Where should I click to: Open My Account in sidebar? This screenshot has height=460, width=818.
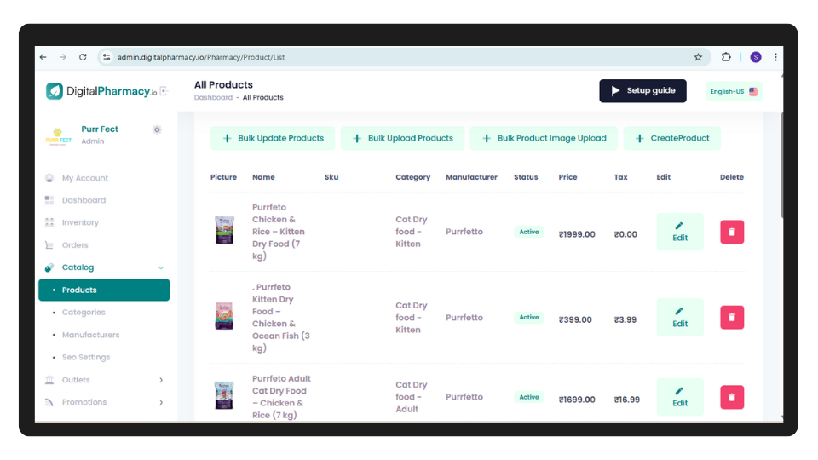tap(84, 178)
